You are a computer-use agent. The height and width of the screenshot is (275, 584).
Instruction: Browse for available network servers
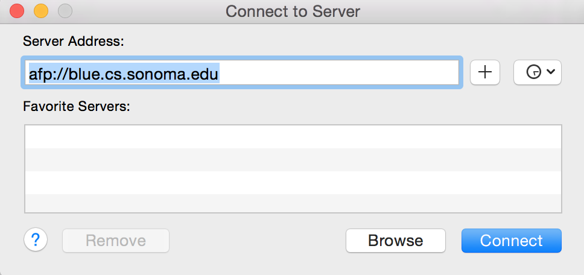(395, 241)
